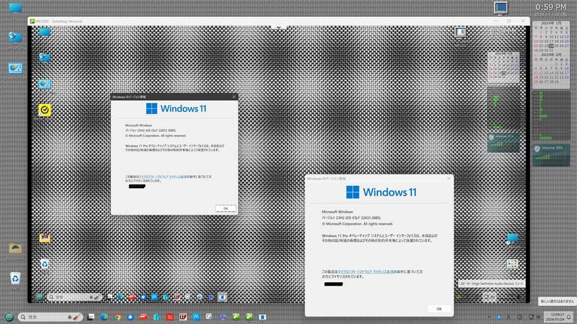The height and width of the screenshot is (324, 577).
Task: Expand the Splashtop toolbar pull-down chevron
Action: [x=278, y=28]
